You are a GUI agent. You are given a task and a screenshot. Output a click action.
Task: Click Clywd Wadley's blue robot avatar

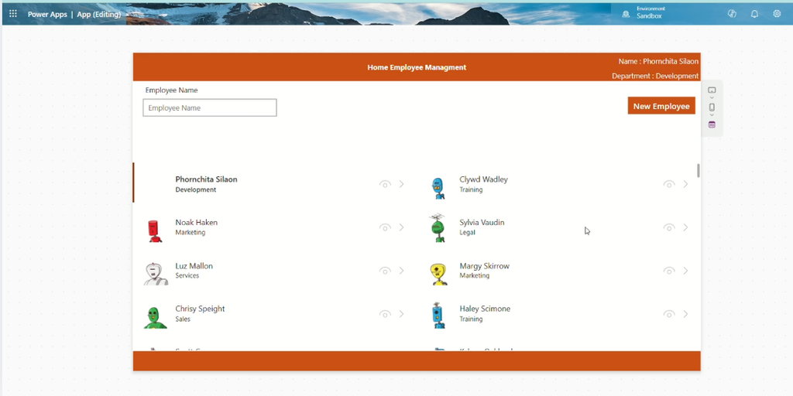(438, 188)
